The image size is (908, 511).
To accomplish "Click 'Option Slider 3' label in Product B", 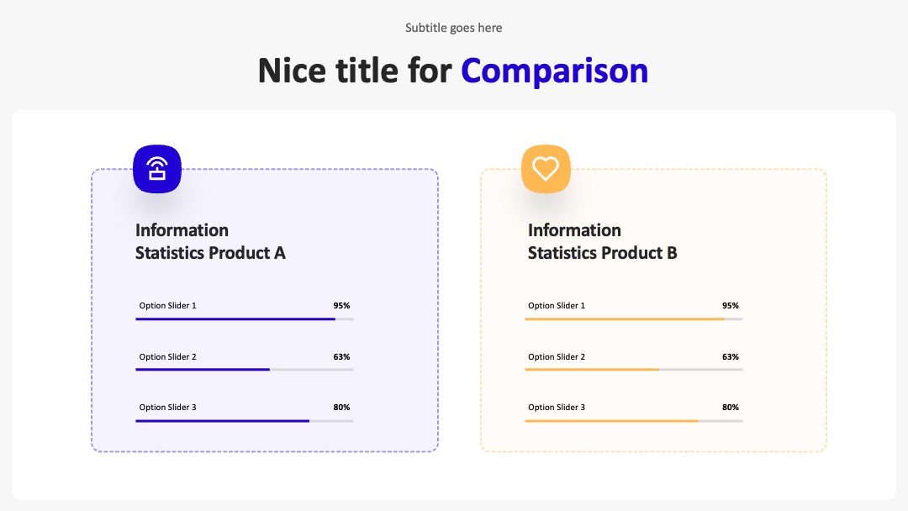I will 557,408.
